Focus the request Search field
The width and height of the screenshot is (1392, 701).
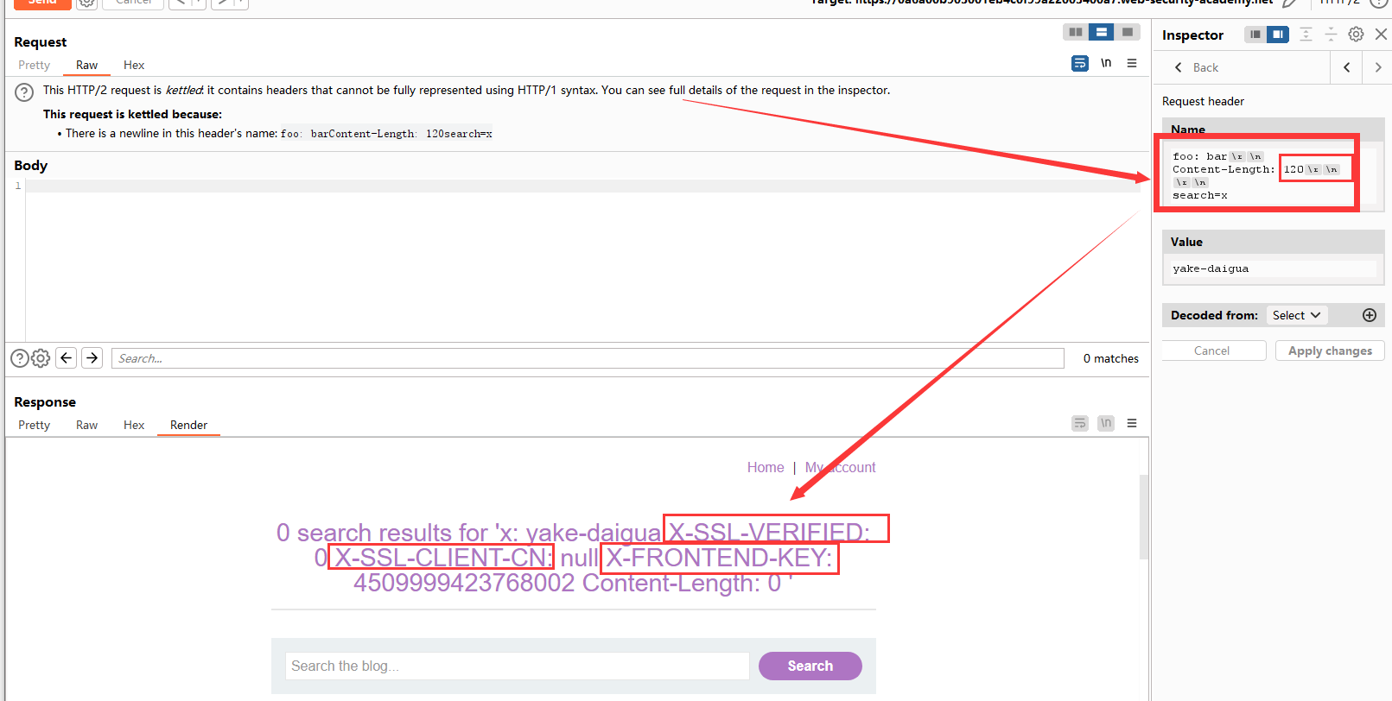point(588,358)
